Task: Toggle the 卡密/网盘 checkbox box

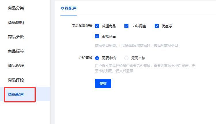Action: [x=126, y=26]
